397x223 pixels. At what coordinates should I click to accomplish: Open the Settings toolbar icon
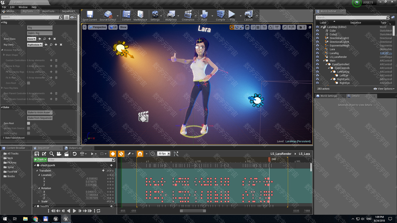pos(155,15)
